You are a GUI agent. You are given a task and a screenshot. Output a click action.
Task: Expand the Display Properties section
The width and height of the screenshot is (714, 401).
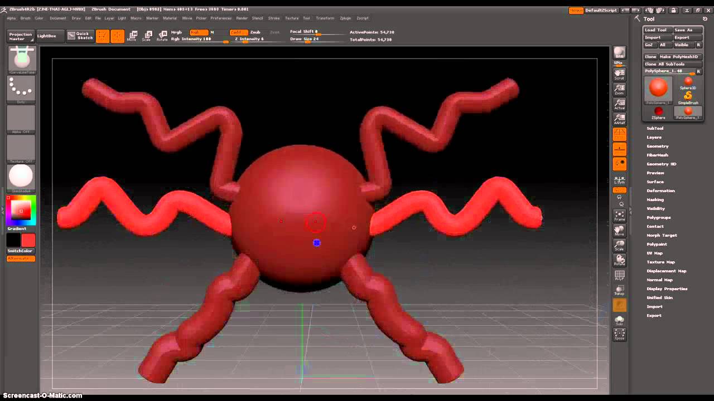click(667, 288)
